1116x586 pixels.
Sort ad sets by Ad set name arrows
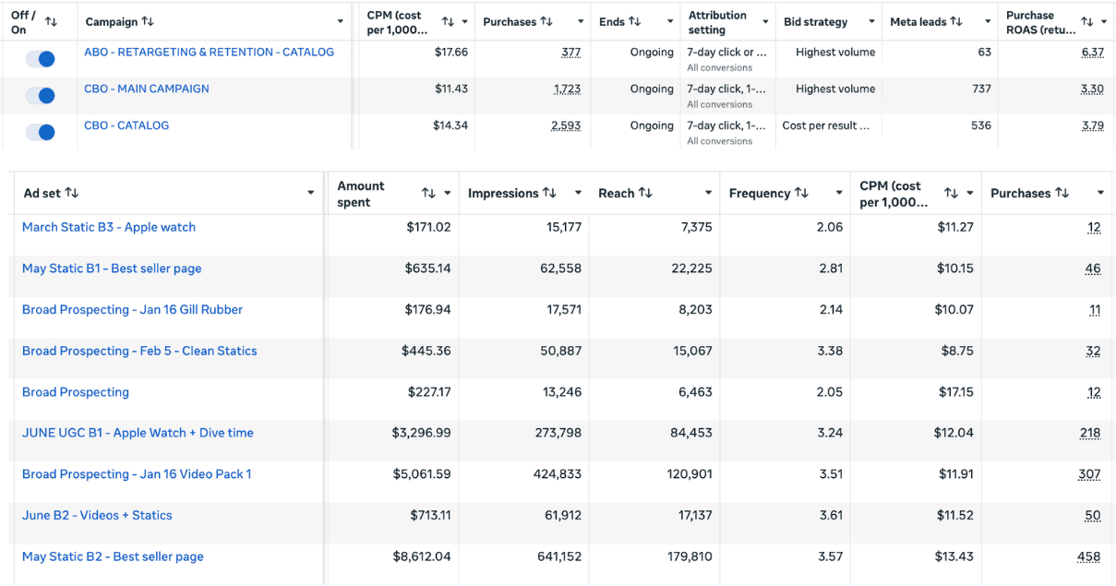[x=72, y=193]
